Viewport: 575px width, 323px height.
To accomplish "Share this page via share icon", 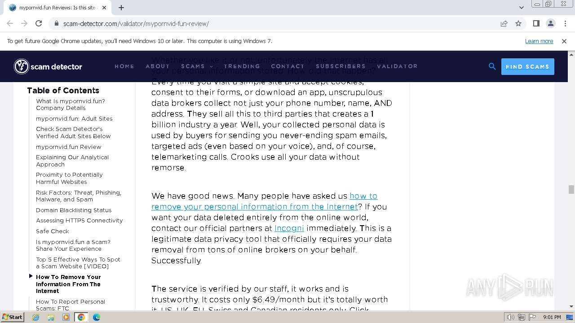I will click(x=504, y=23).
